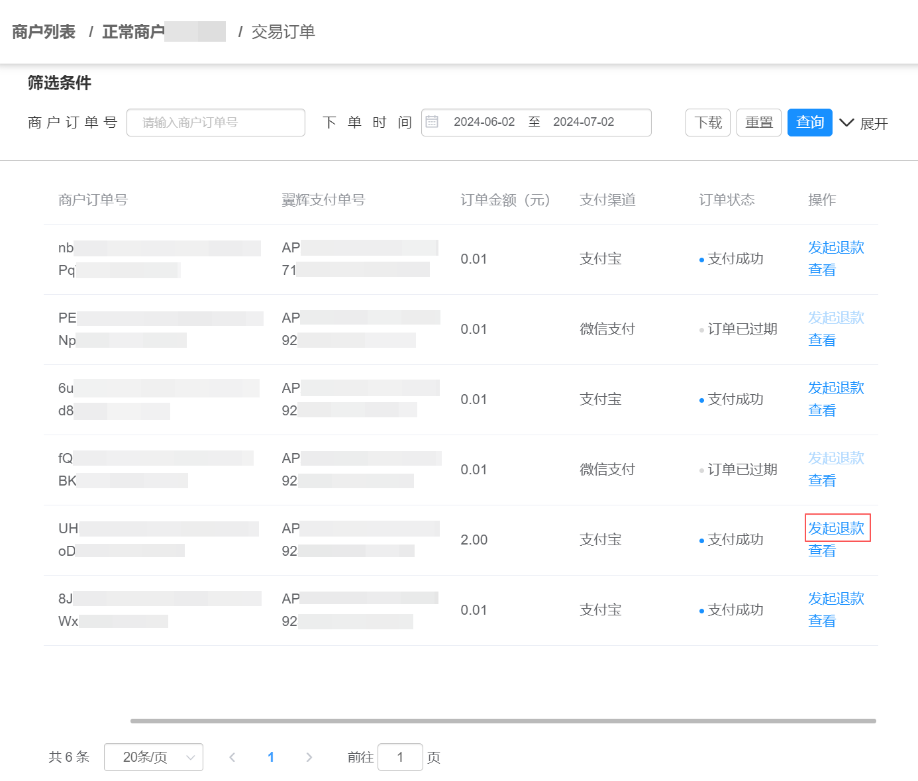Image resolution: width=918 pixels, height=781 pixels.
Task: Open the 20条/页 page size dropdown
Action: point(153,757)
